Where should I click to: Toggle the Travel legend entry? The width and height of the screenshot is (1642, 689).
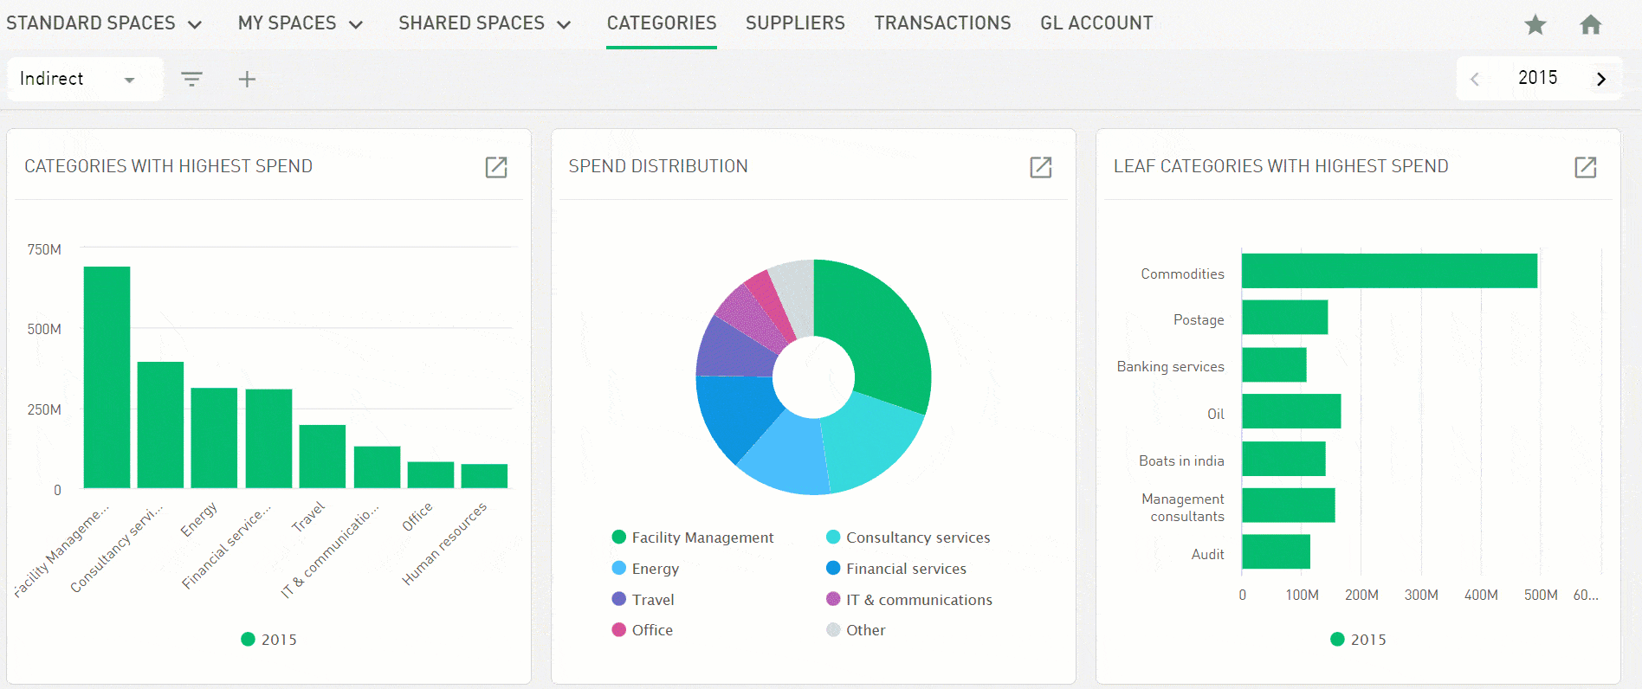[652, 600]
